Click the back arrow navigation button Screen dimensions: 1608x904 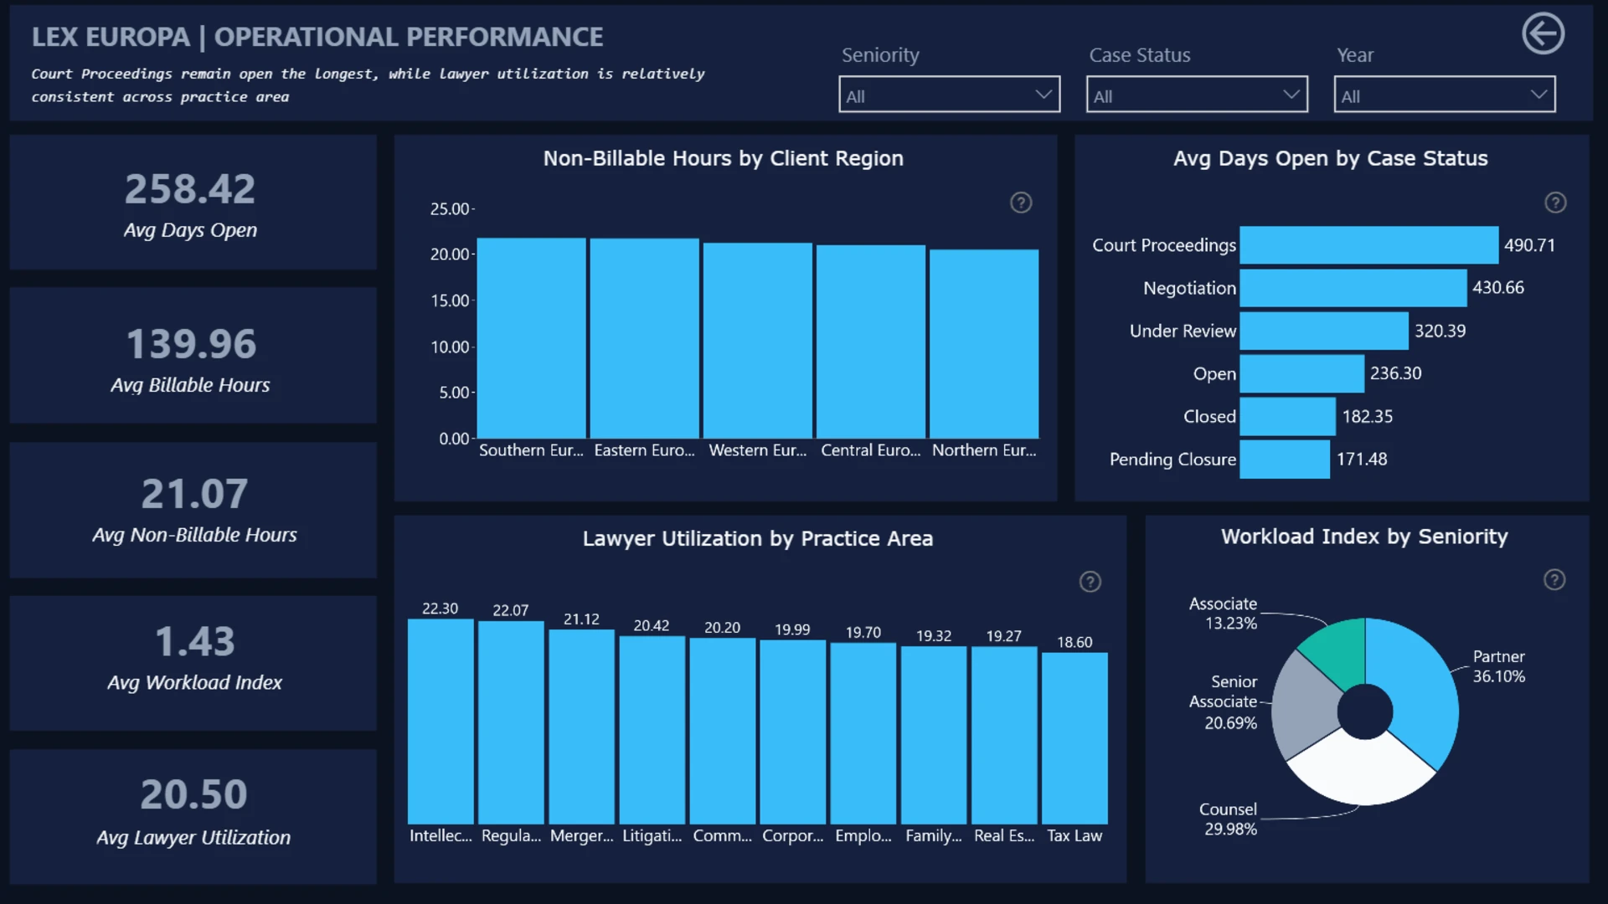[1543, 34]
